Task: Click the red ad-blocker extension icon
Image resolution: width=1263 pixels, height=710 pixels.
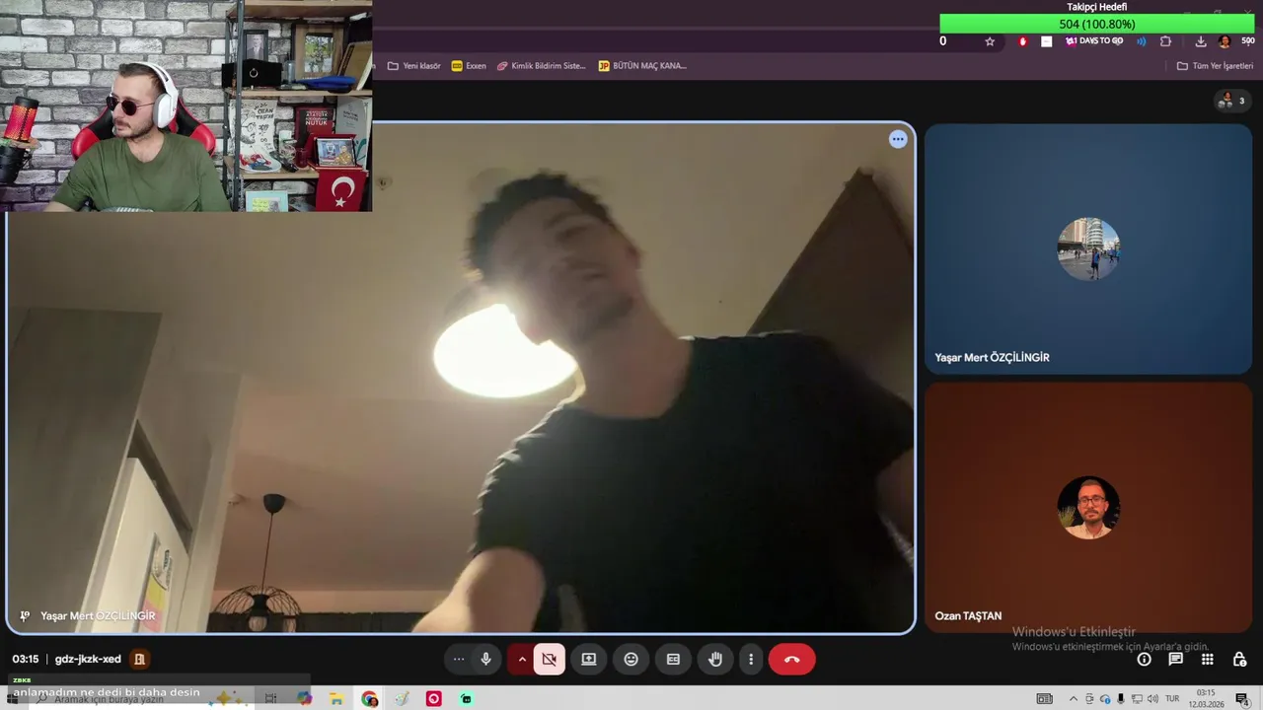Action: [x=1023, y=41]
